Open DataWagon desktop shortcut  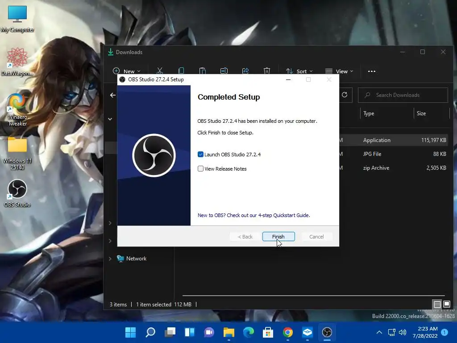click(x=17, y=62)
